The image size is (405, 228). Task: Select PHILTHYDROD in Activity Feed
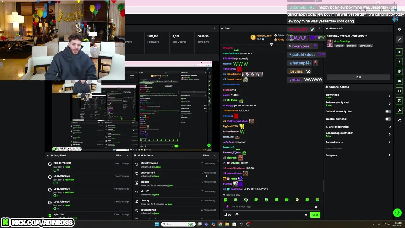(62, 163)
